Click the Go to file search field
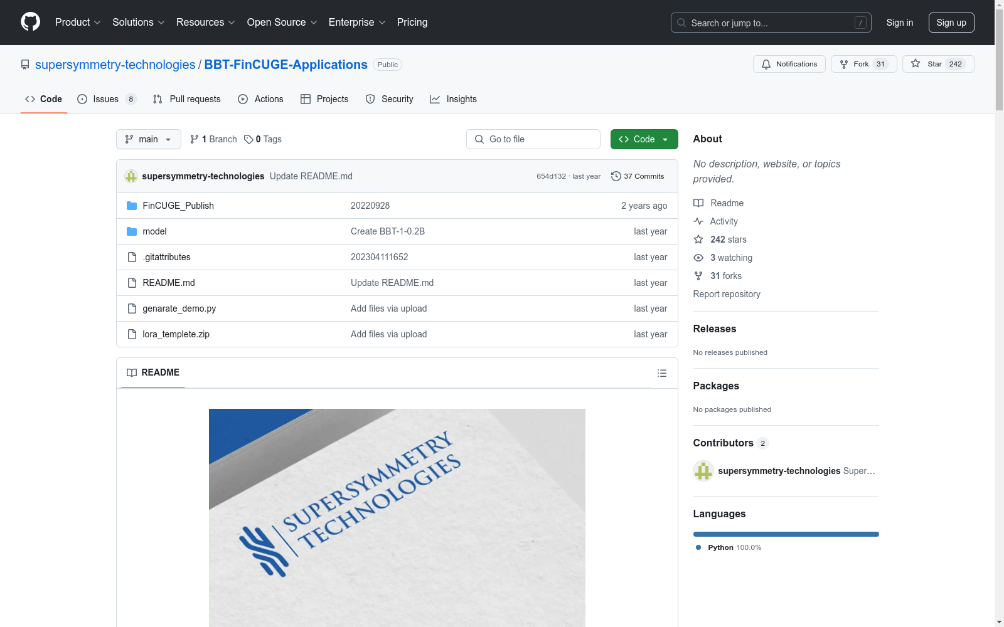Viewport: 1004px width, 627px height. coord(533,139)
